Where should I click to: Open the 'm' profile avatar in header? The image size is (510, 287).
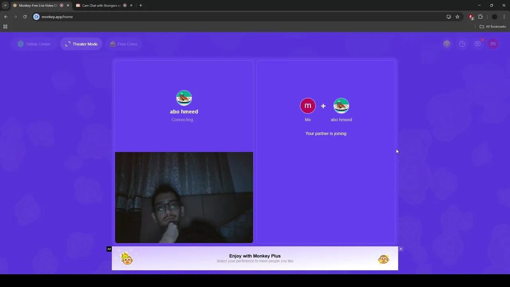(x=493, y=44)
